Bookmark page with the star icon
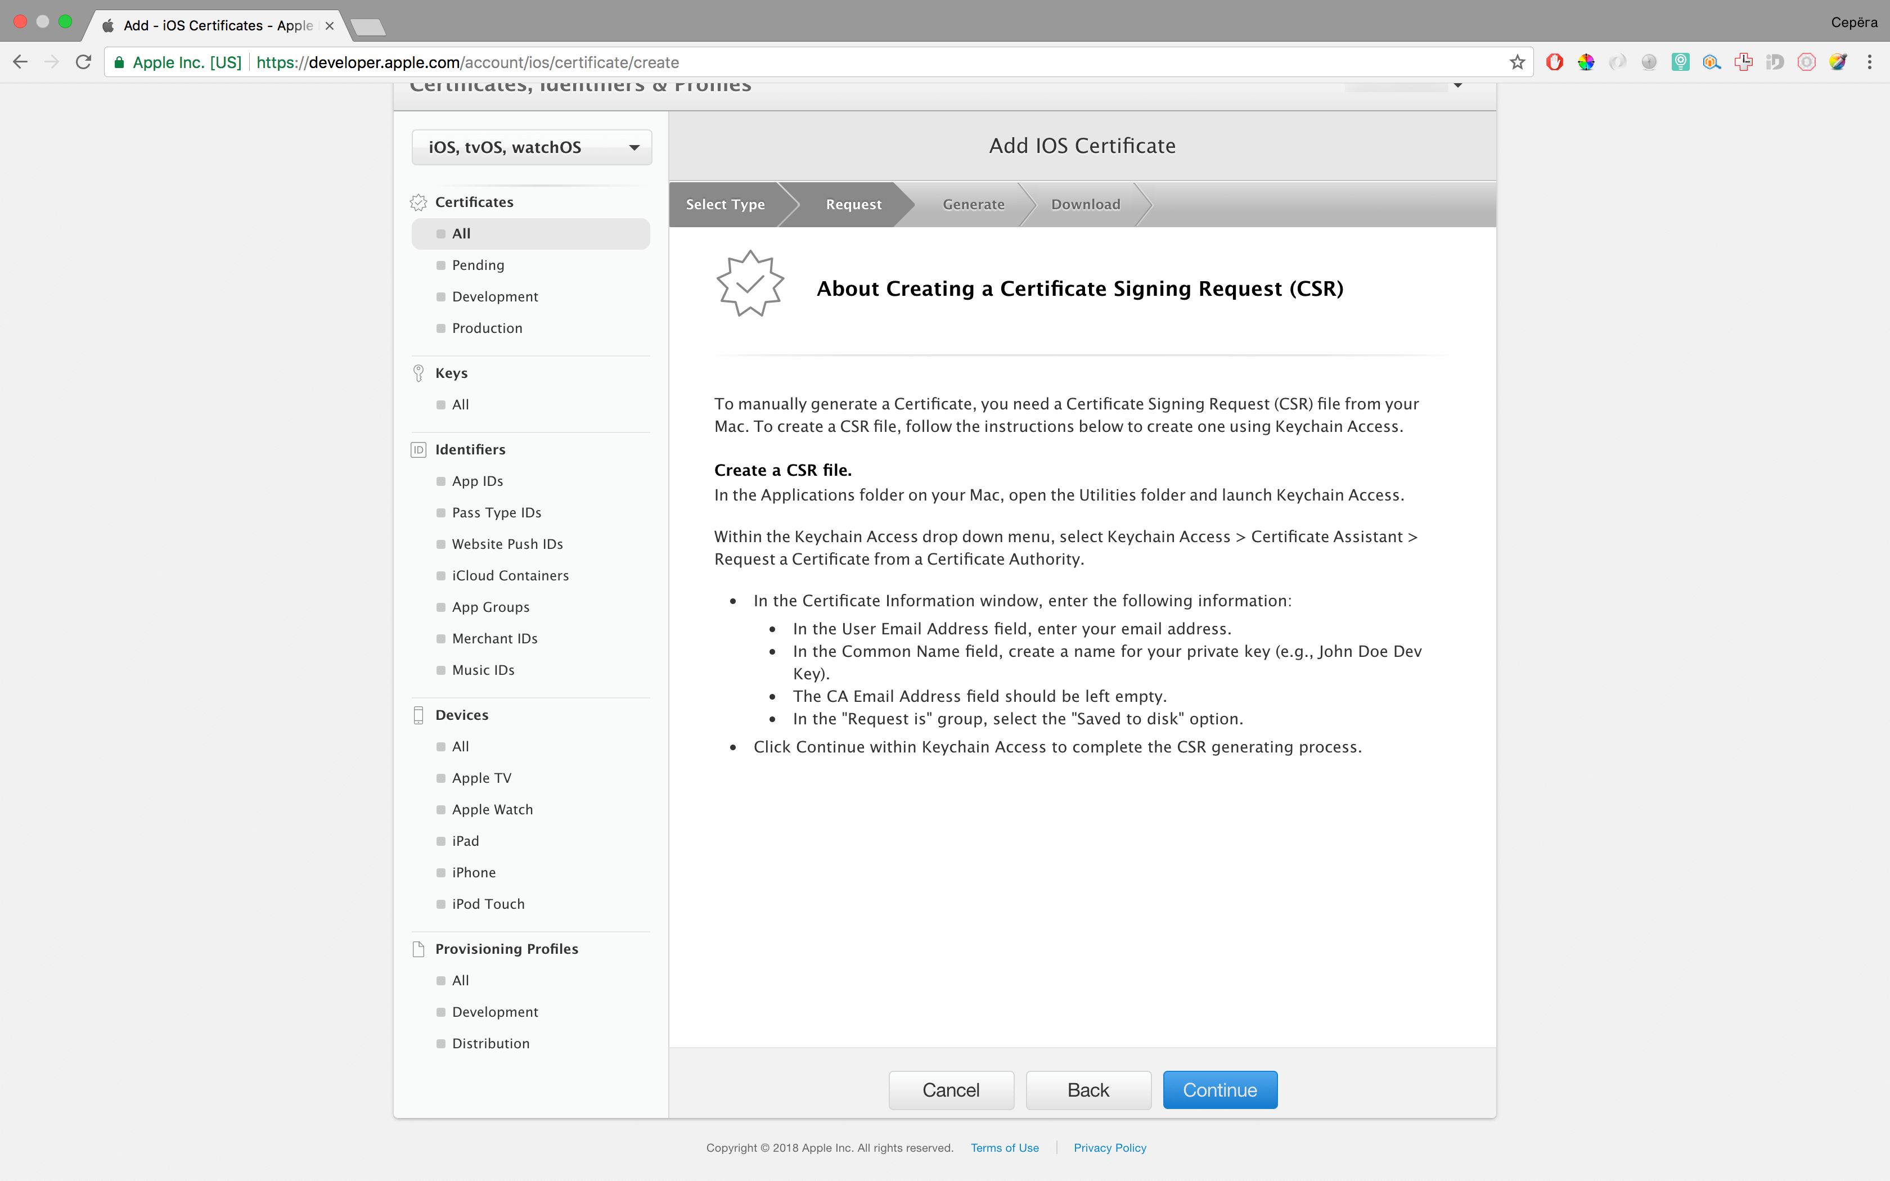Image resolution: width=1890 pixels, height=1181 pixels. pos(1516,62)
